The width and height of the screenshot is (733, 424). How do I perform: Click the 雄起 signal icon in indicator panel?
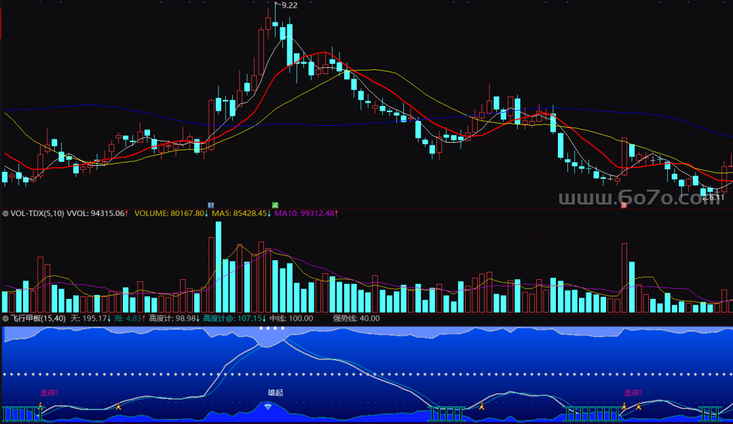[x=269, y=406]
